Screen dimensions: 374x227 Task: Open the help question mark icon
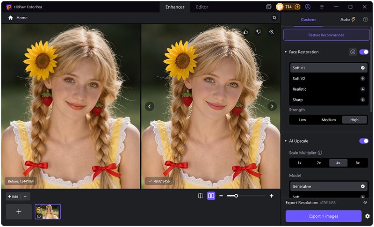click(x=365, y=20)
